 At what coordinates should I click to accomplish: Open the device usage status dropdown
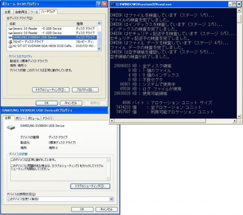pyautogui.click(x=111, y=199)
